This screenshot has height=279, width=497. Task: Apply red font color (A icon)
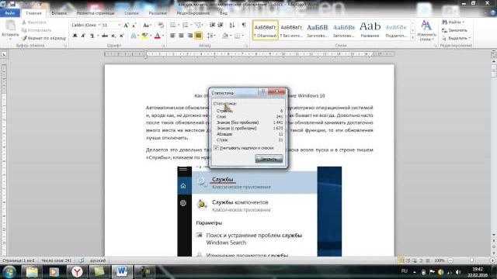click(158, 36)
